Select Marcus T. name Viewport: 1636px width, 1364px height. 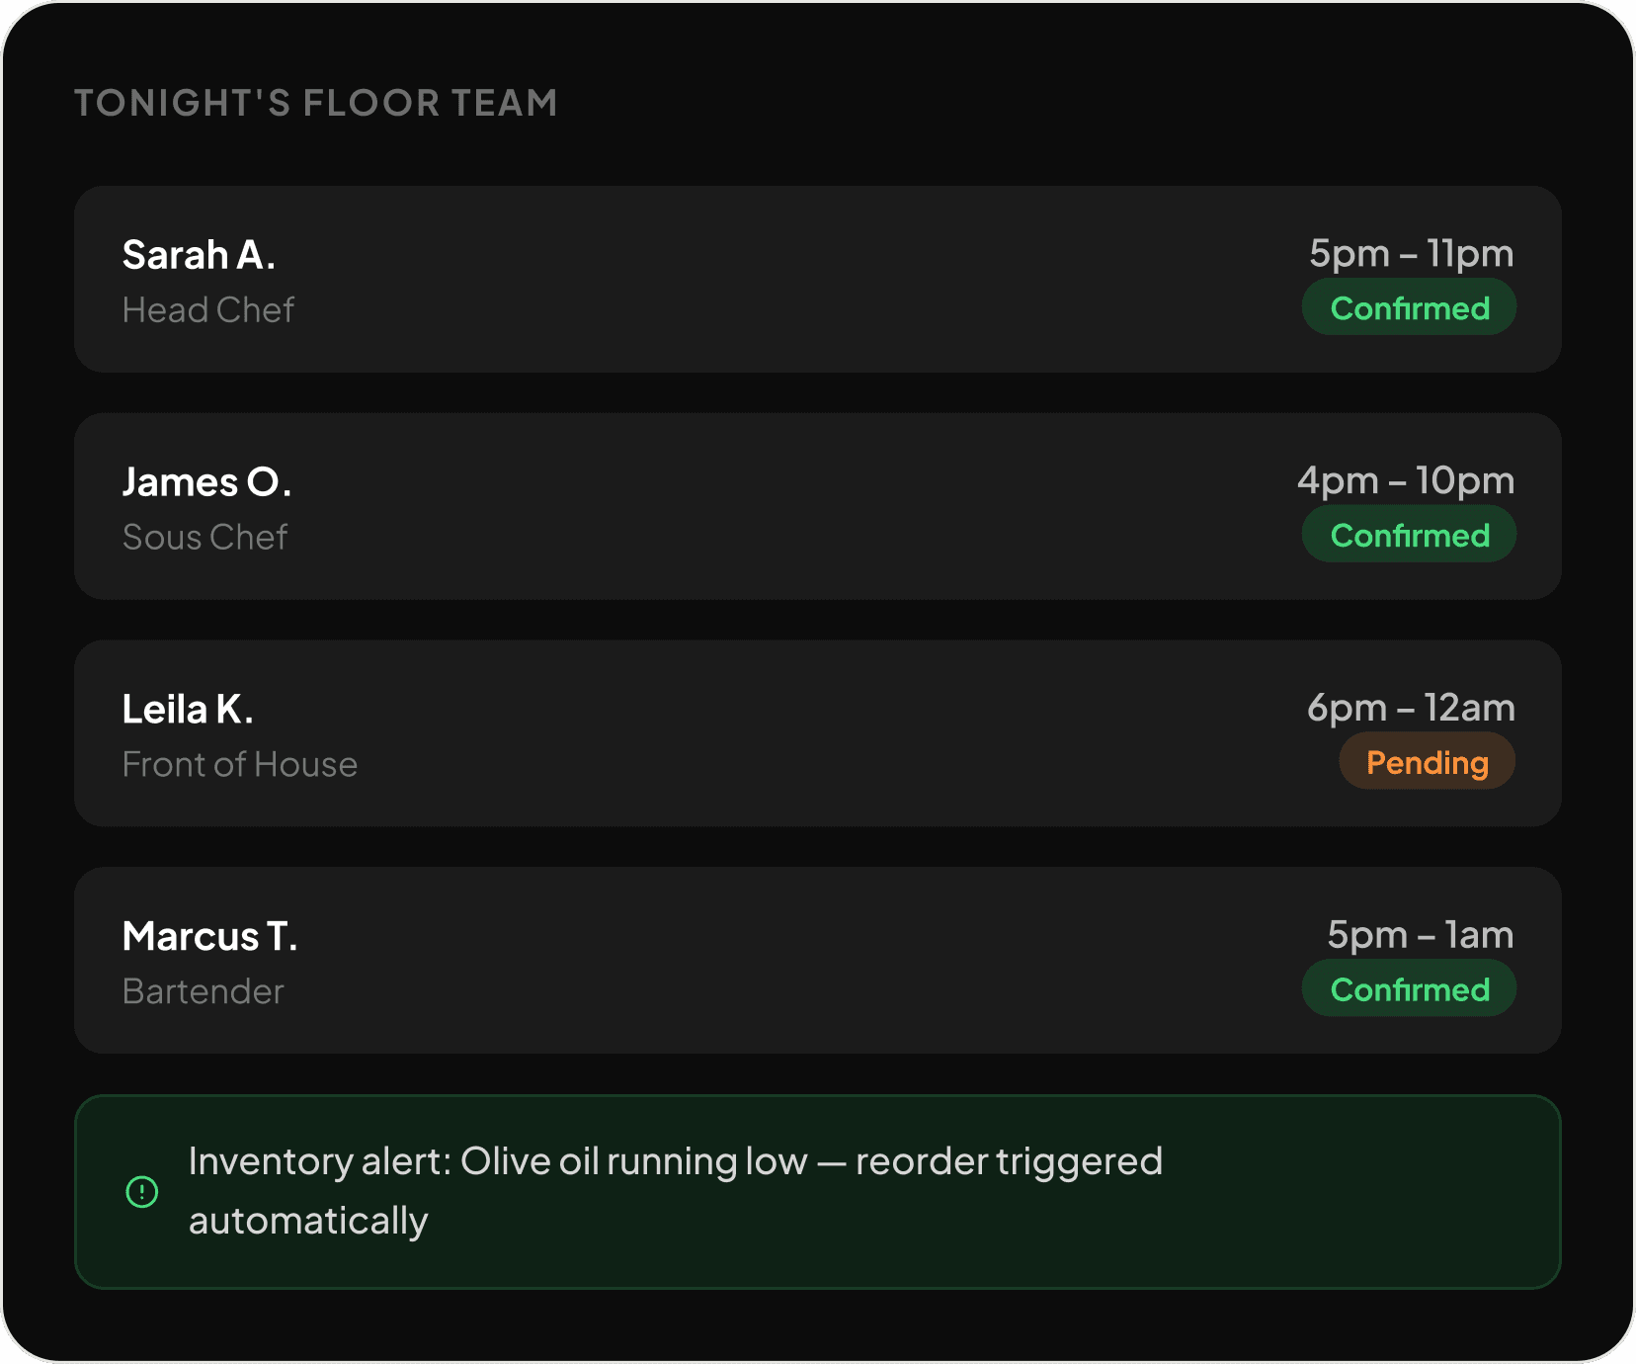point(209,937)
